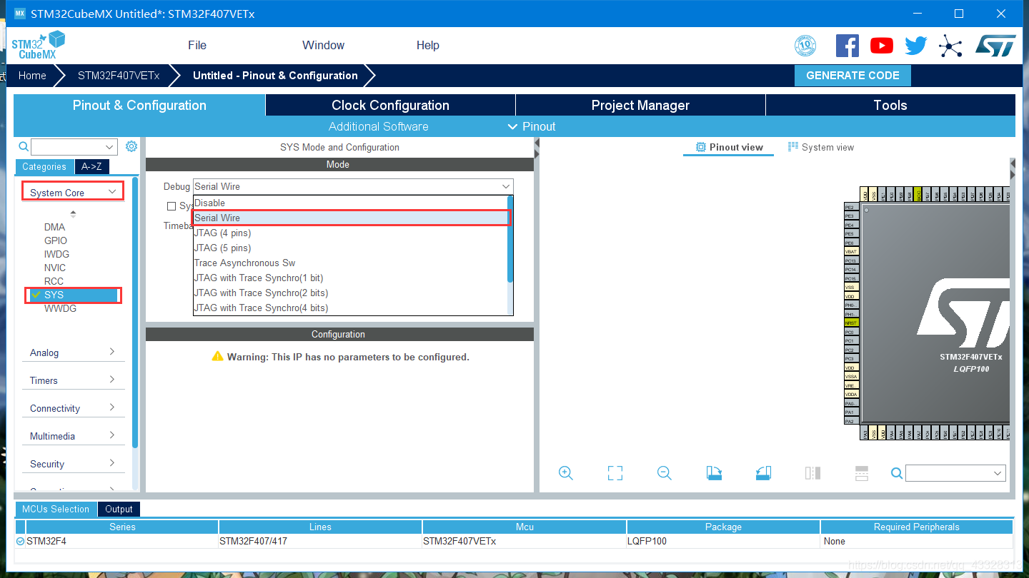
Task: Open the ST 10-year anniversary badge icon
Action: click(x=805, y=46)
